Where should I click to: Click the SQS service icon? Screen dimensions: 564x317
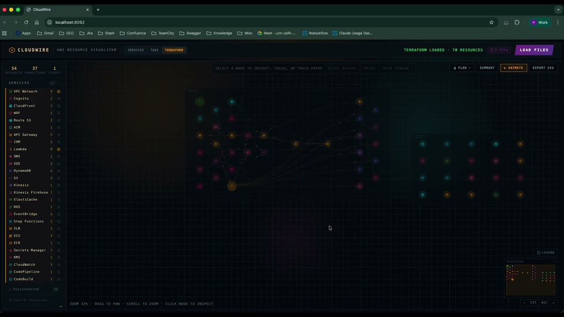click(x=11, y=164)
